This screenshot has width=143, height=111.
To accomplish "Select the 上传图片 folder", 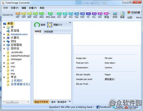I will (x=17, y=81).
